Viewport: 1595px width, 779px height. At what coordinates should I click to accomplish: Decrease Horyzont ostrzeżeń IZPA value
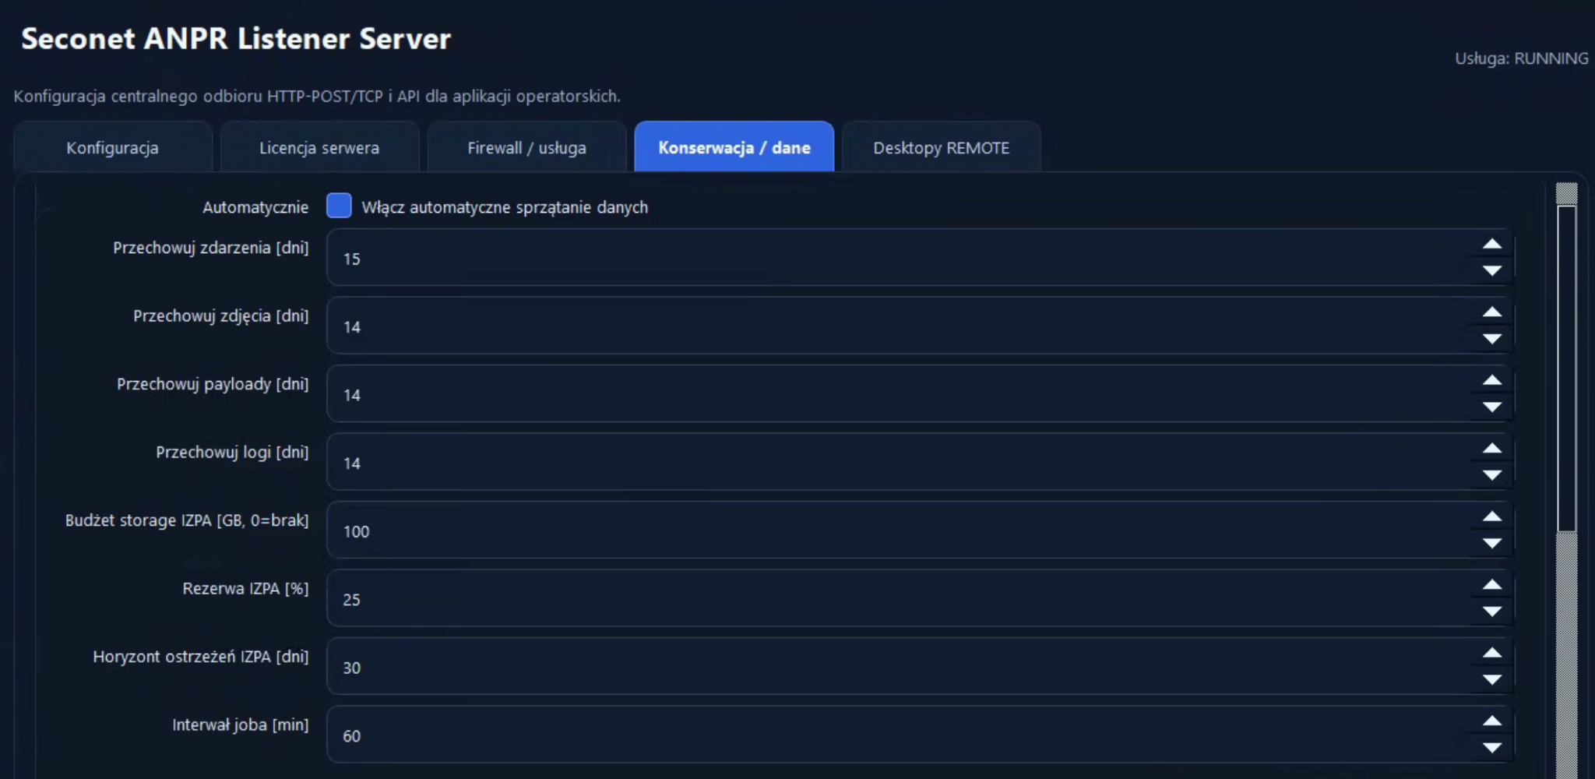pyautogui.click(x=1492, y=679)
